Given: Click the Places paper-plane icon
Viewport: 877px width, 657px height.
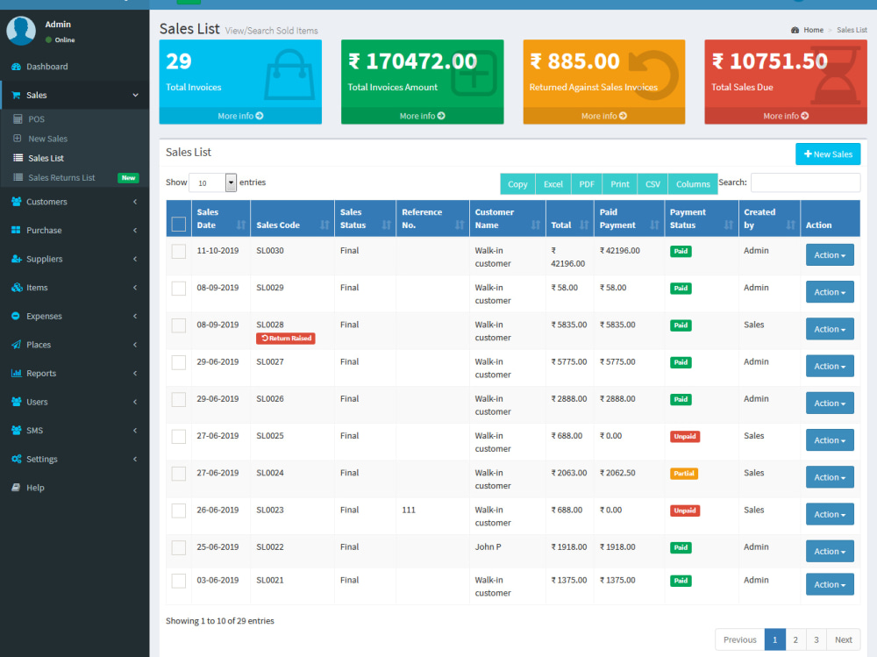Looking at the screenshot, I should pos(16,344).
